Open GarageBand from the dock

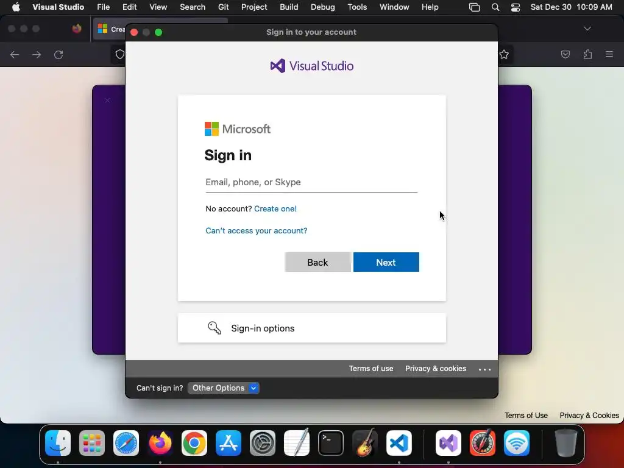(365, 443)
